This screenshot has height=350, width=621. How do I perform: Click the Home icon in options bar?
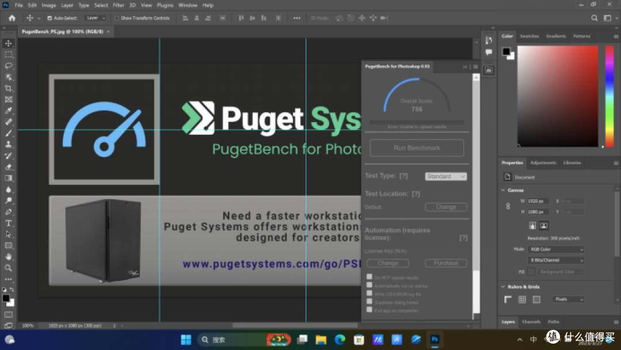click(12, 18)
